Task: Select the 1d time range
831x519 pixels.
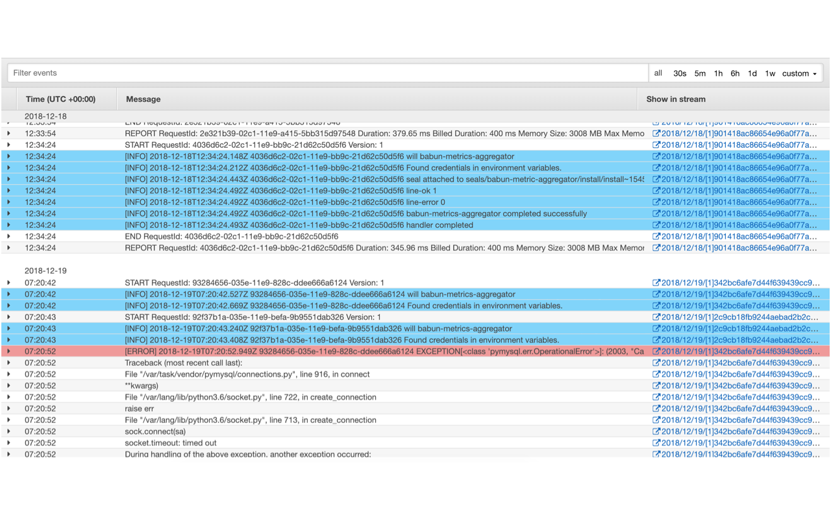Action: (x=752, y=73)
